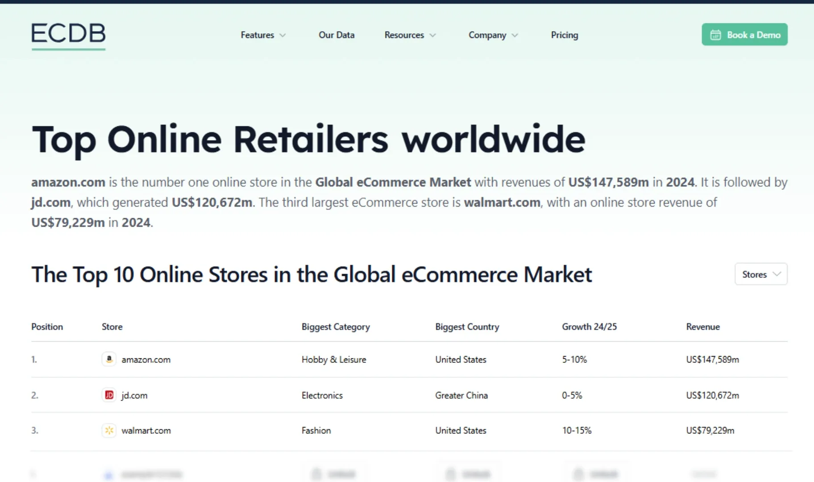Open the jd.com store link

[134, 395]
